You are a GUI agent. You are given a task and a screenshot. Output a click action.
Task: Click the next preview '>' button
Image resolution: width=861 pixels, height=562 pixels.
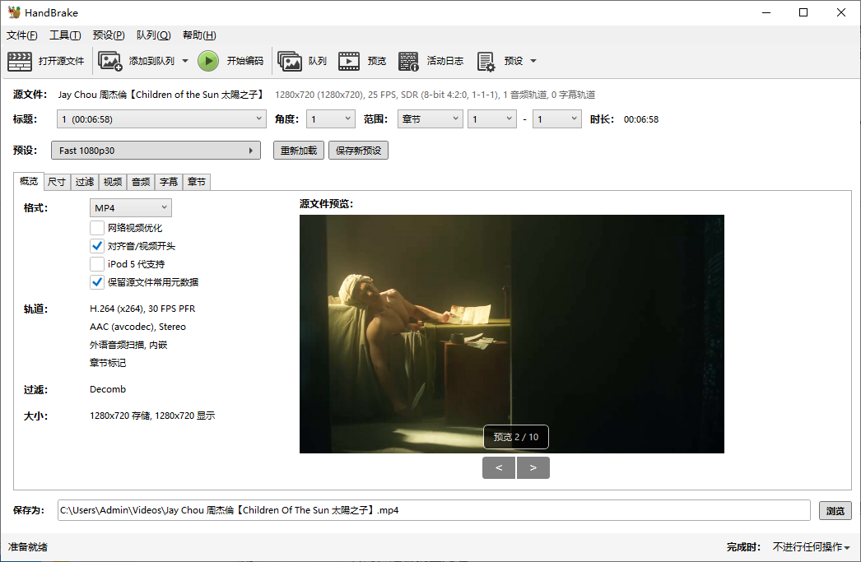pos(533,467)
